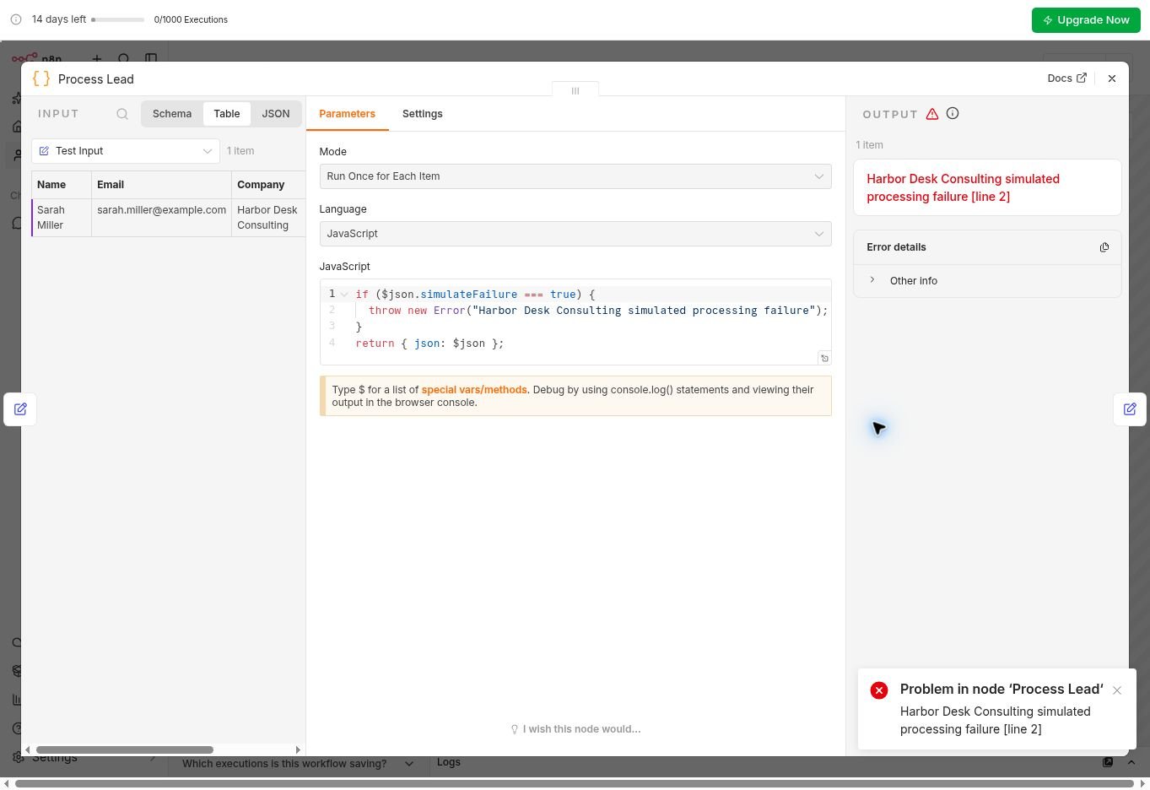Viewport: 1150px width, 790px height.
Task: Click the 'Sarah Miller' name cell
Action: tap(62, 218)
